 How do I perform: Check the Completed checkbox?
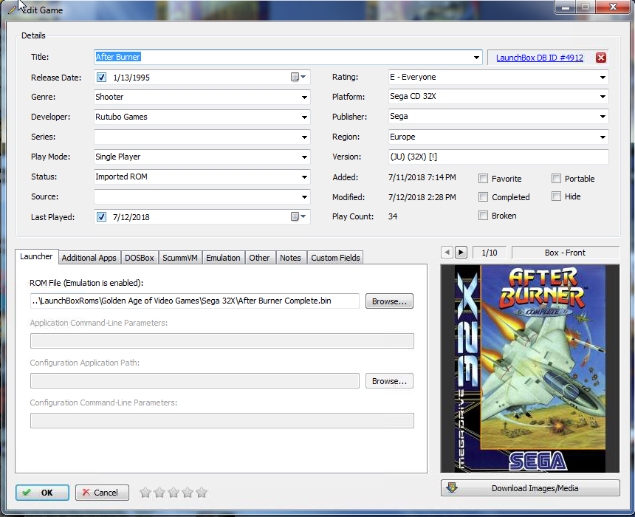483,197
